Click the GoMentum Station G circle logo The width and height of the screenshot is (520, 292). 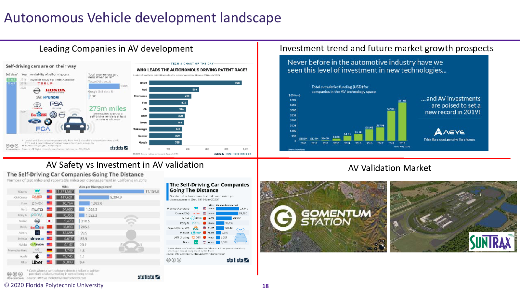[x=283, y=218]
